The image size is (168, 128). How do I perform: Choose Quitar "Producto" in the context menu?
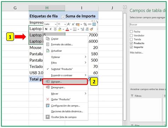66,99
